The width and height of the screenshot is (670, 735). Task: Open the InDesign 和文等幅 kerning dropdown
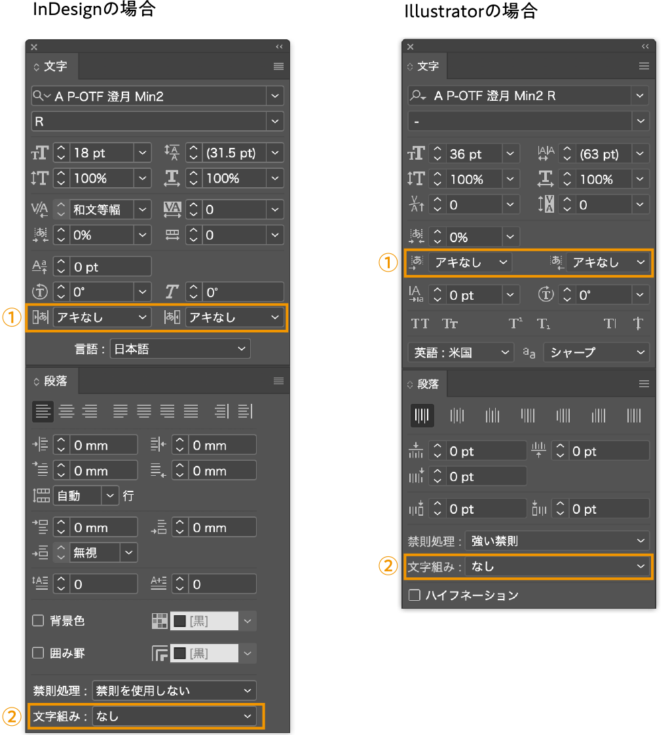pos(143,209)
